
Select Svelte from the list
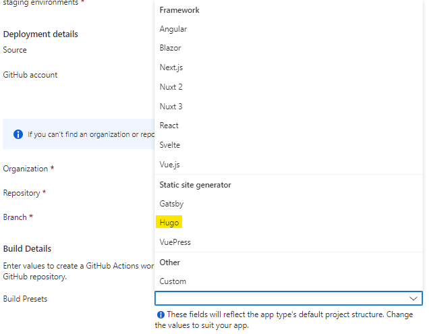(289, 145)
